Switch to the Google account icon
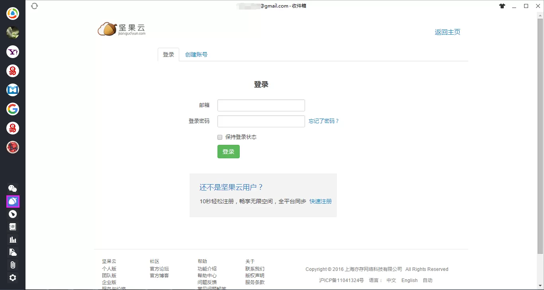The height and width of the screenshot is (290, 544). tap(13, 109)
